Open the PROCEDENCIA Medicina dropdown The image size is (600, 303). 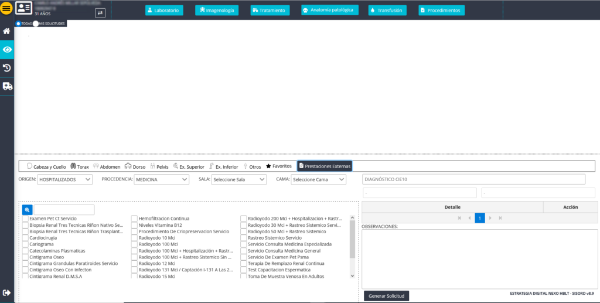(x=161, y=179)
